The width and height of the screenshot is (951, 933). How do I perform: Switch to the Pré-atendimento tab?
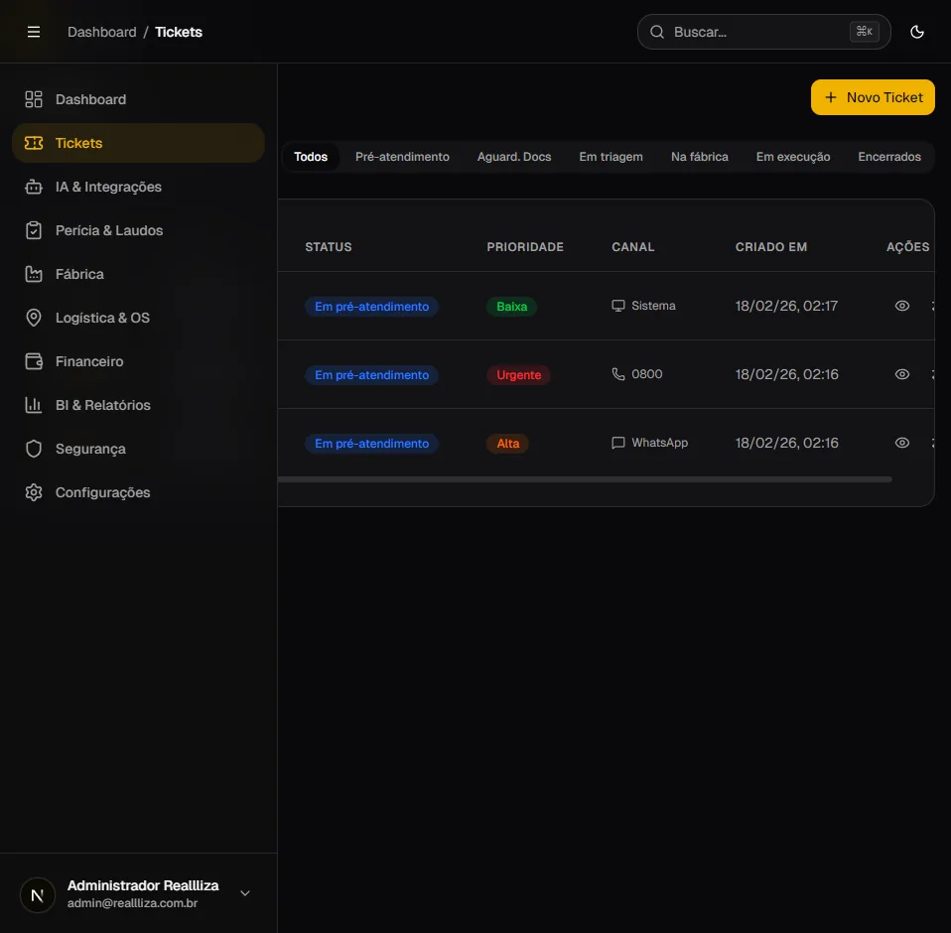[402, 157]
